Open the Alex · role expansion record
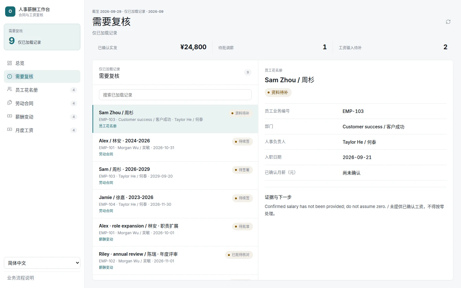Screen dimensions: 461x288 click(x=175, y=232)
